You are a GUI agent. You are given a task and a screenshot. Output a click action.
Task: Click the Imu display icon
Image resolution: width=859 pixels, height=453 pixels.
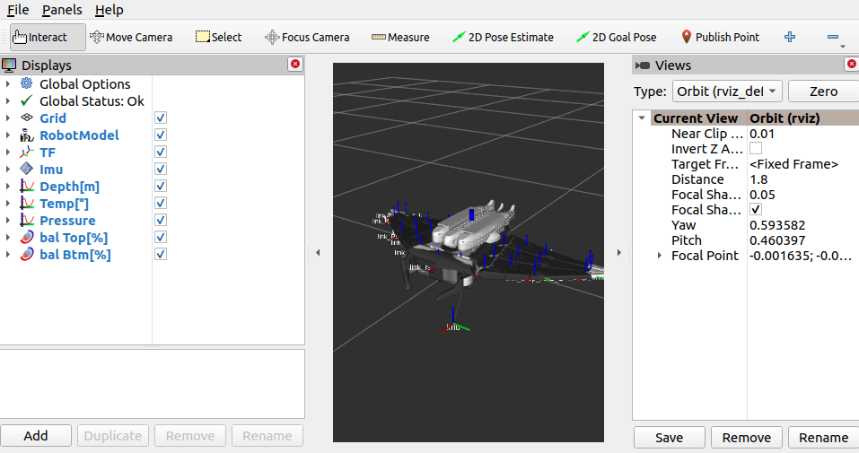pyautogui.click(x=26, y=169)
